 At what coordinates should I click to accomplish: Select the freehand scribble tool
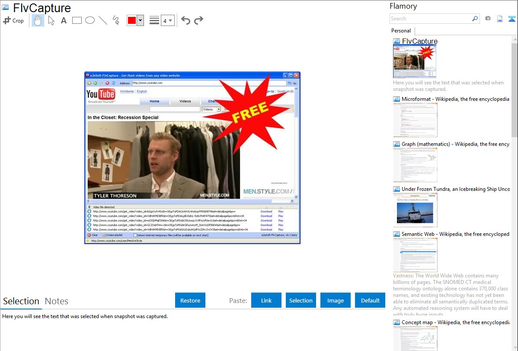(x=116, y=20)
